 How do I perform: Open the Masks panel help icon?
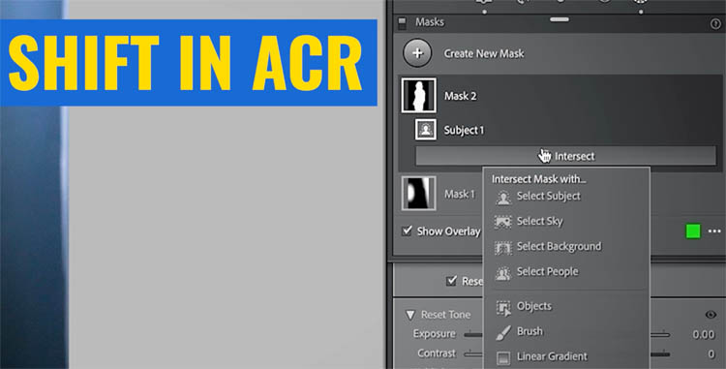(715, 24)
